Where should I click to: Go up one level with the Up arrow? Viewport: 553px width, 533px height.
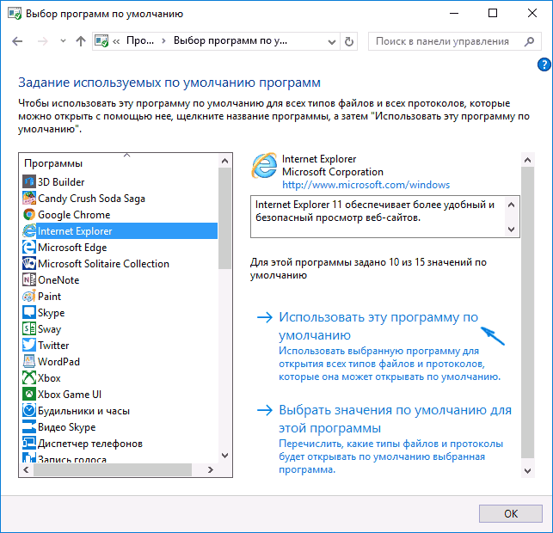tap(81, 41)
